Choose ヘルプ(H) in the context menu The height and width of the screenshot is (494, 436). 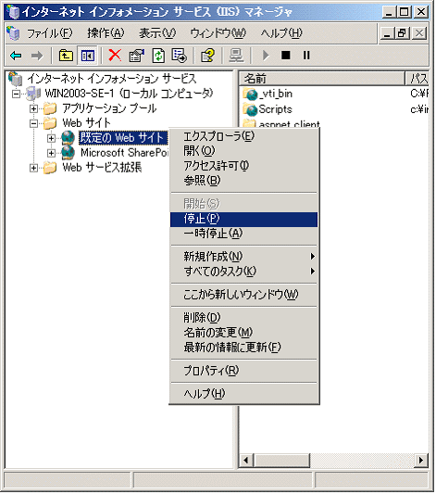pos(244,394)
